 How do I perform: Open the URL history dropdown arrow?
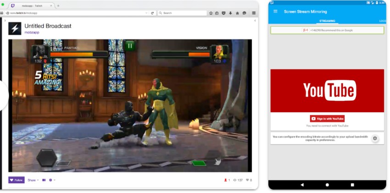[146, 13]
